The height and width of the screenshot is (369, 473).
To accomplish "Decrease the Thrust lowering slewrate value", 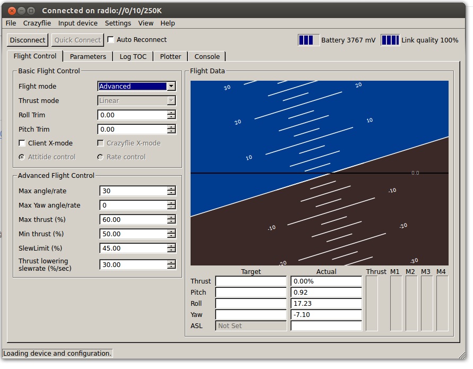I will 171,267.
